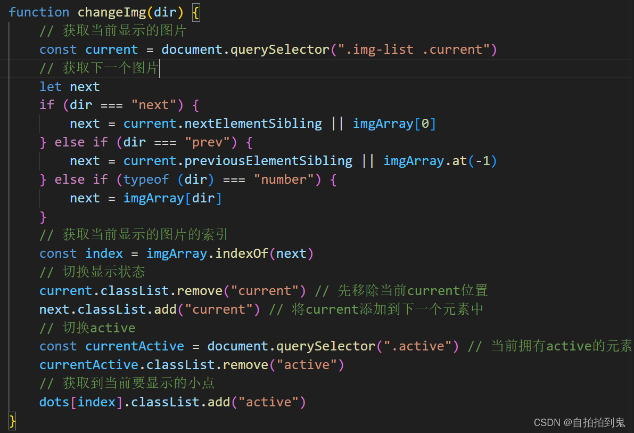
Task: Click the function name changeImg
Action: coord(112,12)
